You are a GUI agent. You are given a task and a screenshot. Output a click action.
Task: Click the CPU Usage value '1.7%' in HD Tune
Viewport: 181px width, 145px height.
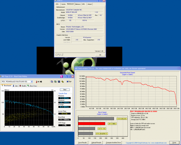[x=64, y=125]
